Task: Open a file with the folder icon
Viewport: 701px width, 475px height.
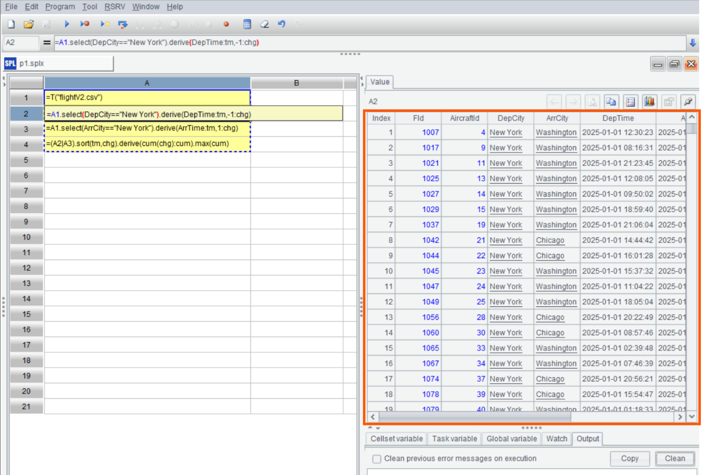Action: pos(28,24)
